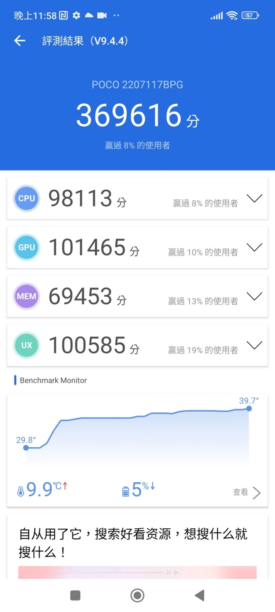This screenshot has width=275, height=612.
Task: Click the device name POCO 2207117BPG
Action: pos(137,84)
